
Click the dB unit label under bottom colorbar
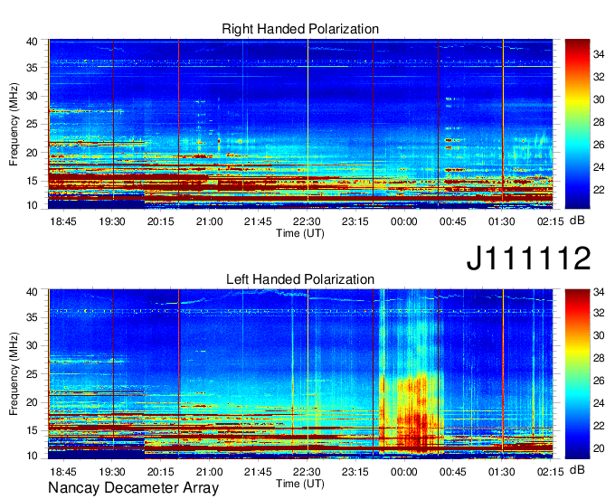(577, 470)
